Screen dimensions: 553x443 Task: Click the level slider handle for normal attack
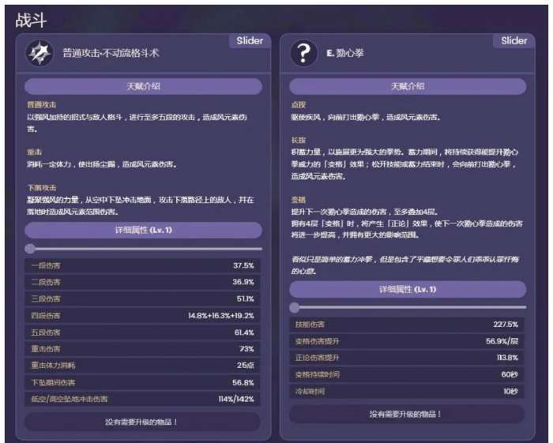[x=30, y=249]
